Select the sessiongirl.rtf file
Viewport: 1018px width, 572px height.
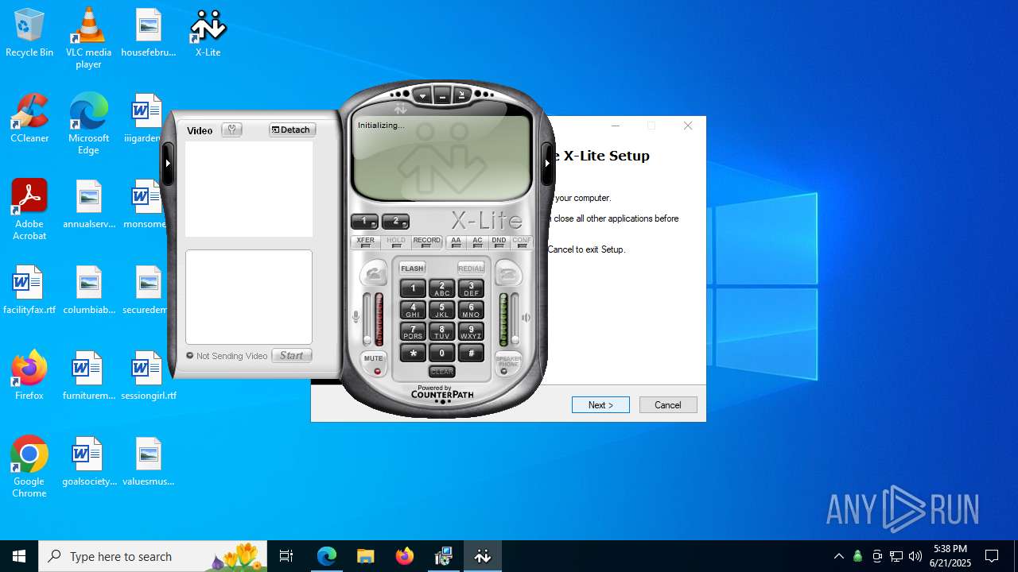pos(149,376)
